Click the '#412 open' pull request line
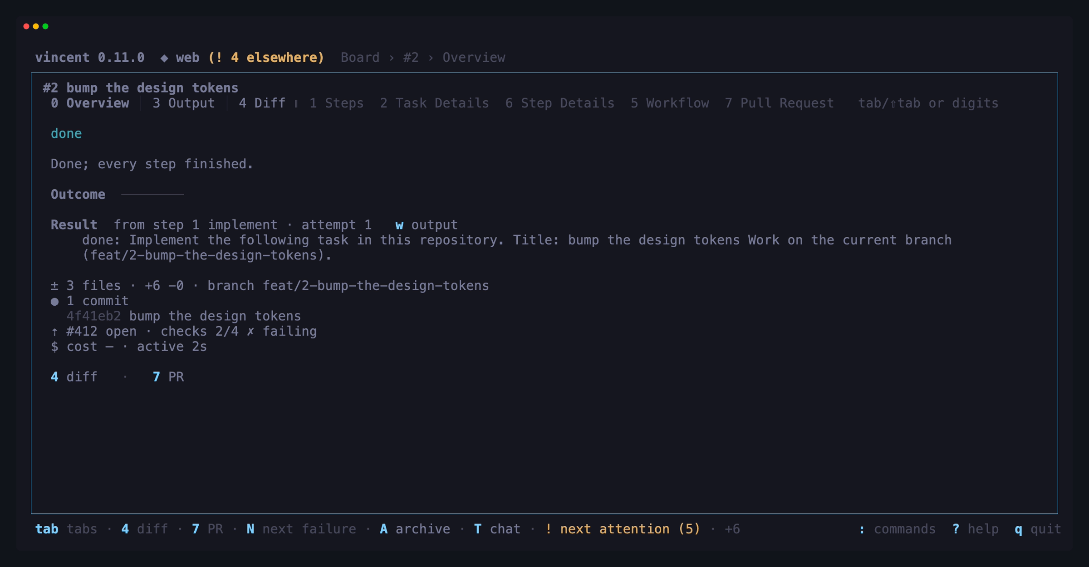Viewport: 1089px width, 567px height. [184, 332]
